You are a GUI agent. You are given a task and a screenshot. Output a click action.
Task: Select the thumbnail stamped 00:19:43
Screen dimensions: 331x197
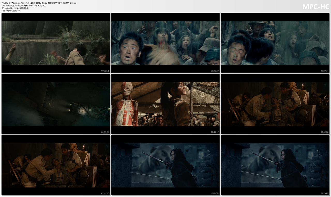tap(165, 43)
